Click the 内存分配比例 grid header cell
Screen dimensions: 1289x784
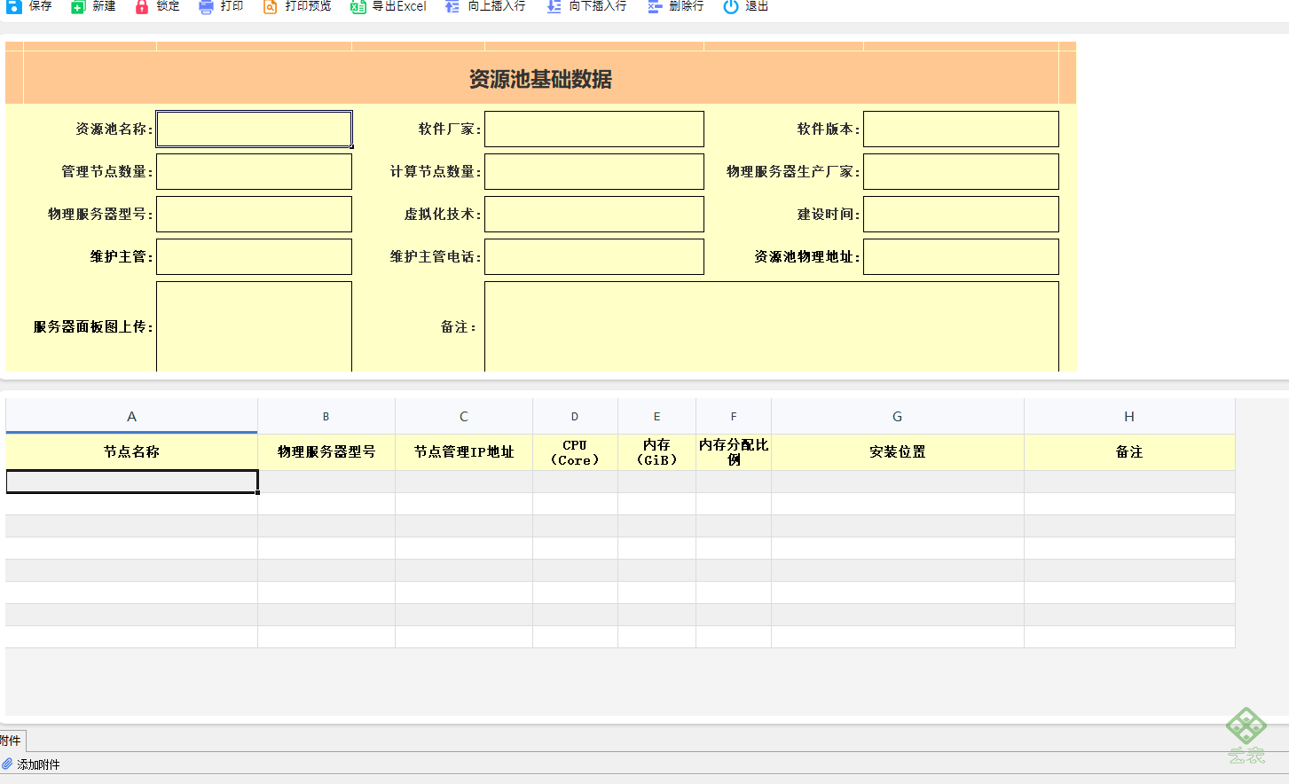(x=734, y=452)
